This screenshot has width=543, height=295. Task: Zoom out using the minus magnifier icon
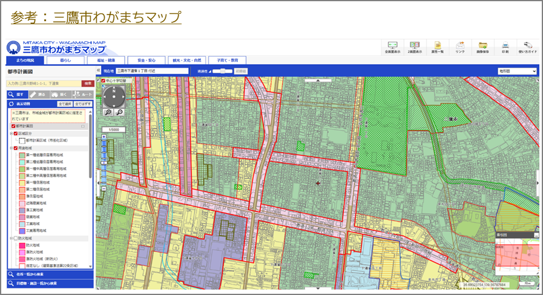point(119,112)
